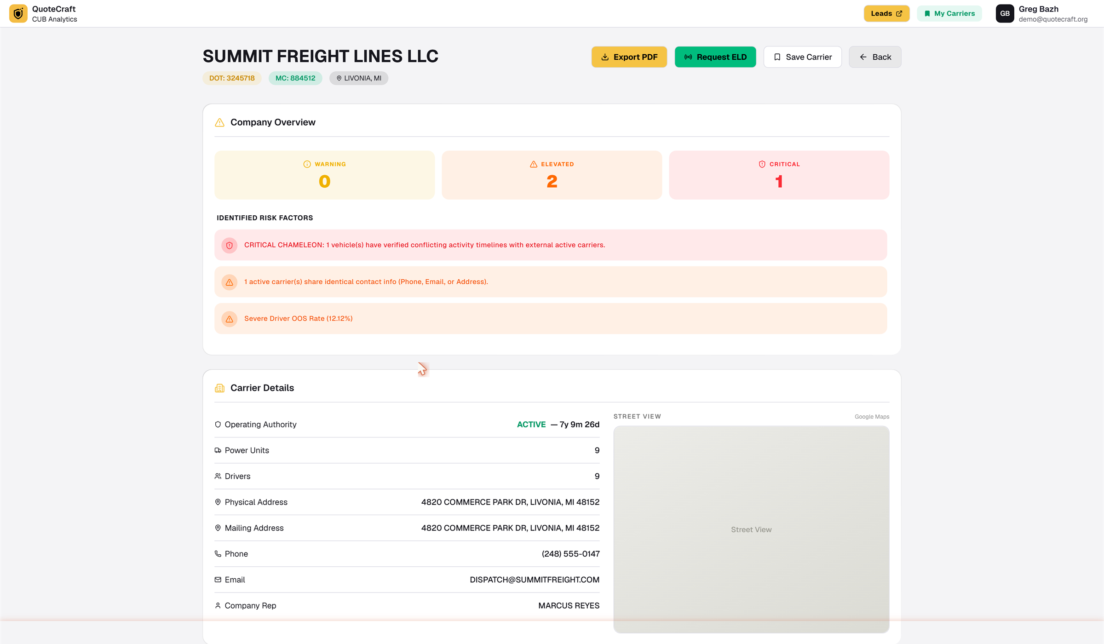1104x644 pixels.
Task: Select the Physical Address value text
Action: (x=510, y=502)
